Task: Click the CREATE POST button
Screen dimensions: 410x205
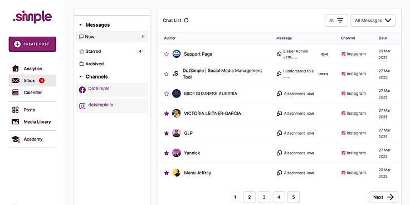Action: pyautogui.click(x=32, y=44)
